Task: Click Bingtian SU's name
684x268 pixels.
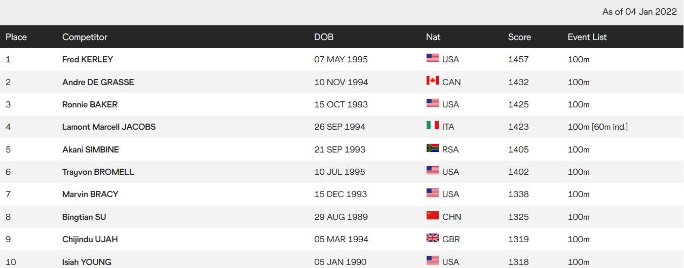Action: click(x=84, y=217)
